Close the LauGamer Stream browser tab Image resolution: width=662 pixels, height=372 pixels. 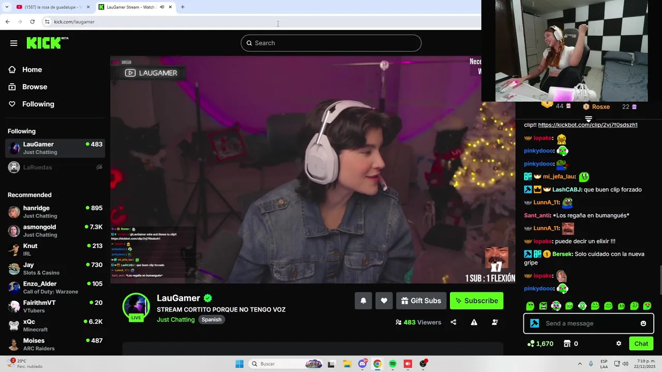click(x=170, y=7)
